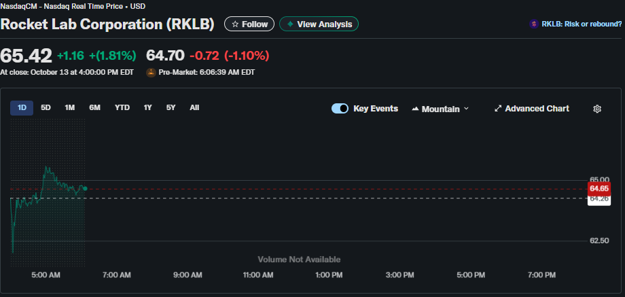
Task: Click the mountain chart type icon
Action: (415, 109)
